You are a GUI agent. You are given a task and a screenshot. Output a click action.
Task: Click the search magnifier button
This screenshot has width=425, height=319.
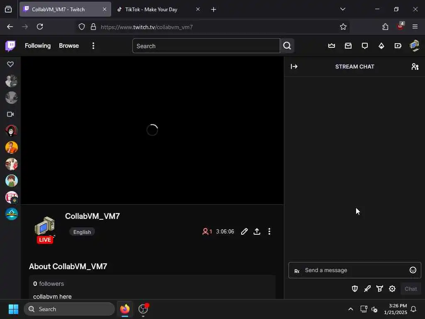pos(287,46)
